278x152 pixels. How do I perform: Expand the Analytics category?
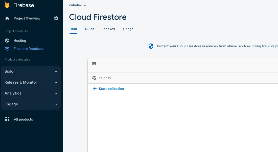(31, 93)
